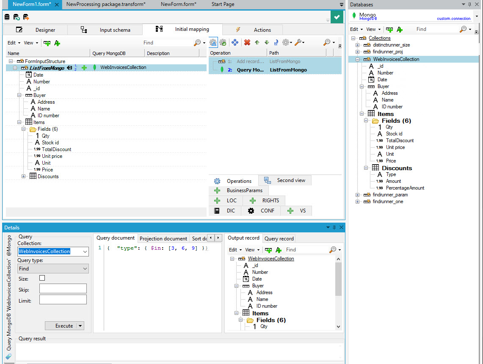
Task: Move operation down with green down arrow
Action: click(x=267, y=42)
